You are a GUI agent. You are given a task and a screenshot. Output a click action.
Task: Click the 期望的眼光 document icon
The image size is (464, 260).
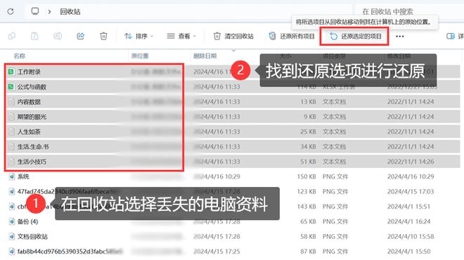pos(11,117)
